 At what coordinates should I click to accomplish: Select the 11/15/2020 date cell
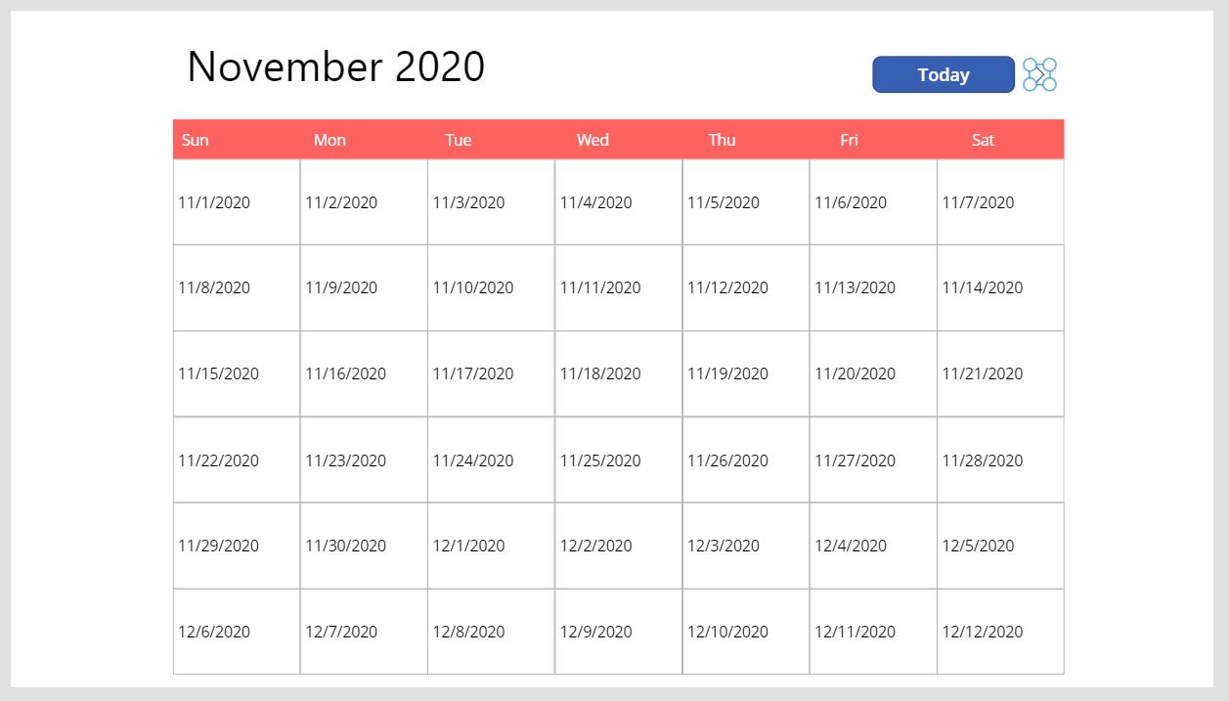(x=236, y=373)
